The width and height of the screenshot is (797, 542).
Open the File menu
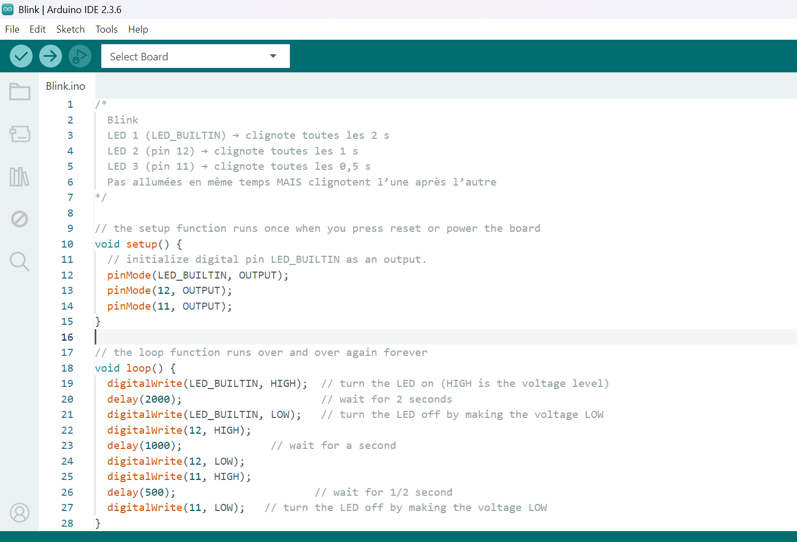point(12,29)
